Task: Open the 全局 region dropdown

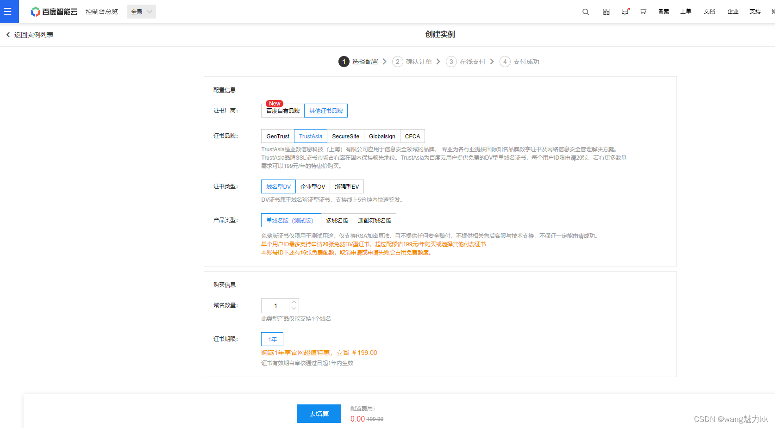Action: pyautogui.click(x=141, y=11)
